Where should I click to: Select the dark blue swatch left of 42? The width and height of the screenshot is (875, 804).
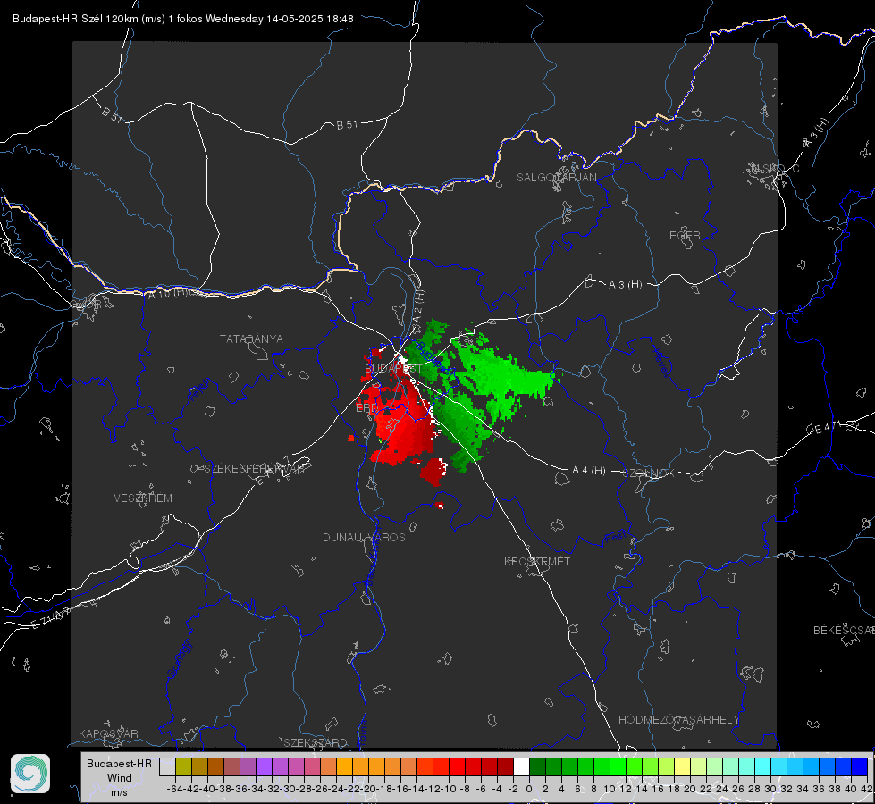(860, 766)
